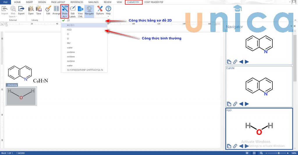Close the Navigator pane

coord(295,26)
